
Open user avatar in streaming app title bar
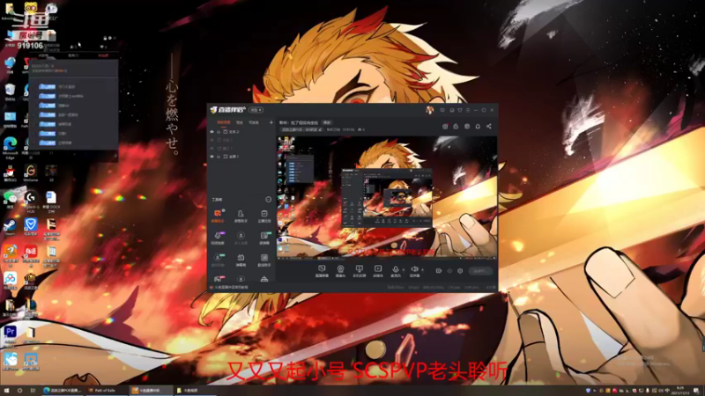pyautogui.click(x=429, y=110)
